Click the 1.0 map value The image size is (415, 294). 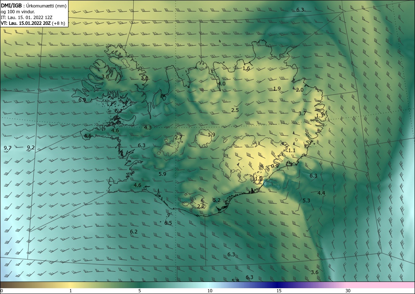point(259,178)
